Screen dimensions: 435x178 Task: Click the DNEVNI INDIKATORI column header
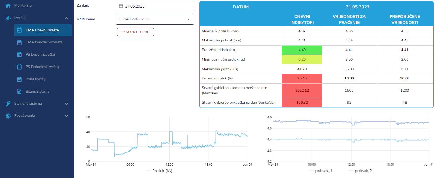click(302, 19)
